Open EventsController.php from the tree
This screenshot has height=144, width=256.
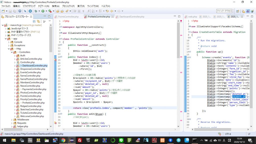pos(30,72)
